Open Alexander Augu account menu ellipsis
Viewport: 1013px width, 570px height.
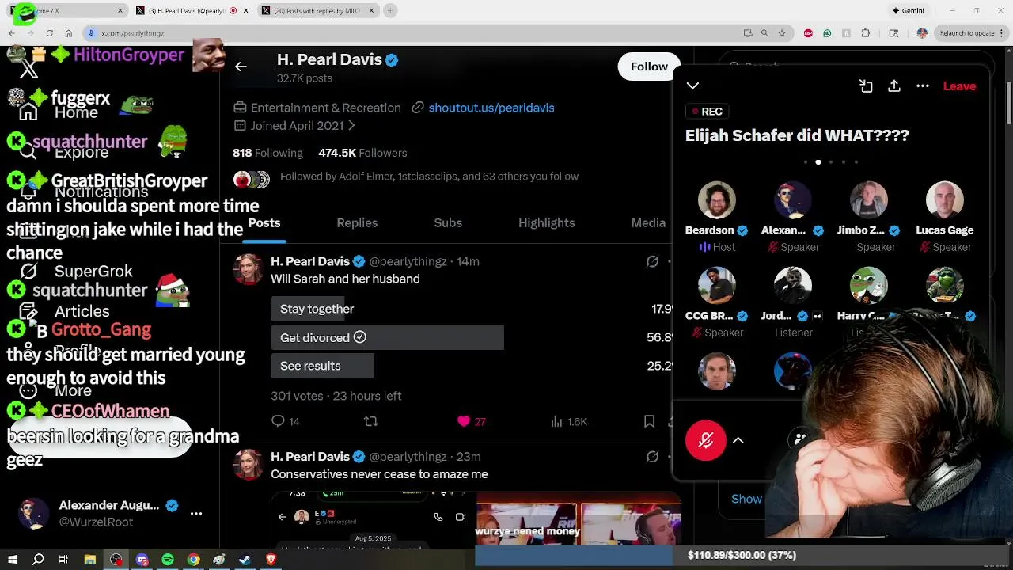[x=195, y=513]
